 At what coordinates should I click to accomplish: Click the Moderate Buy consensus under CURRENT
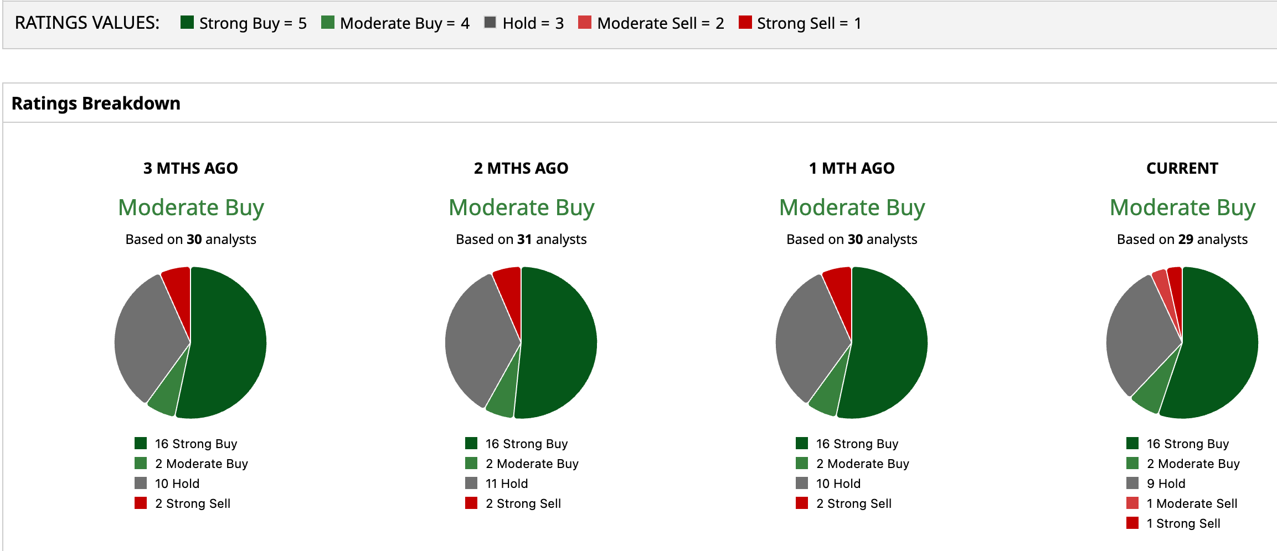[1182, 207]
